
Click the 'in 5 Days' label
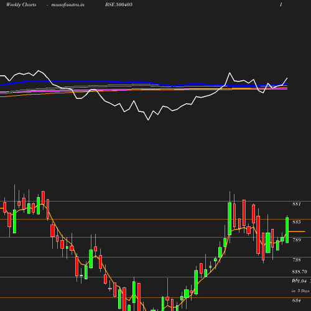pyautogui.click(x=300, y=291)
